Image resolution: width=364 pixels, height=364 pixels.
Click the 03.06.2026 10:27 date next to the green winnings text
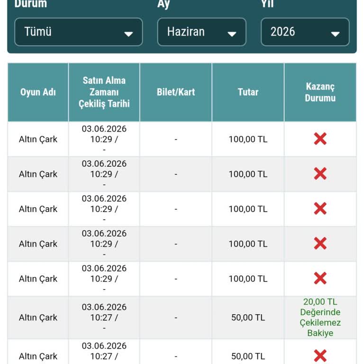pyautogui.click(x=104, y=312)
